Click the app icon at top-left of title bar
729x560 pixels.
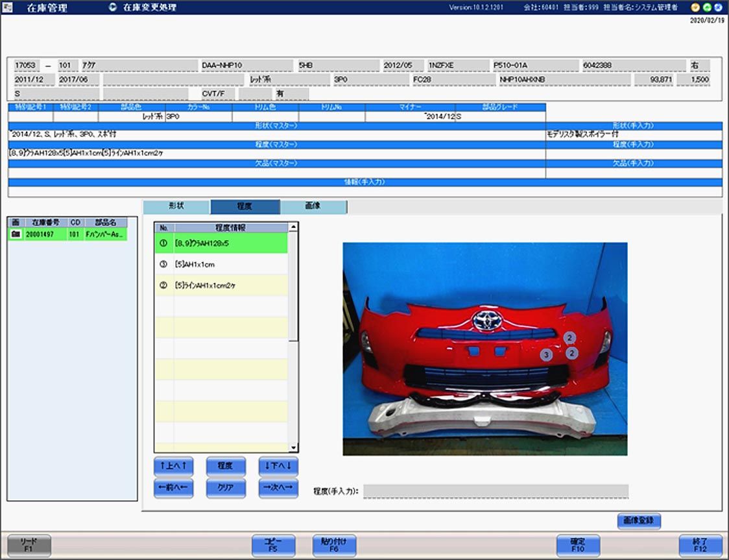[8, 7]
